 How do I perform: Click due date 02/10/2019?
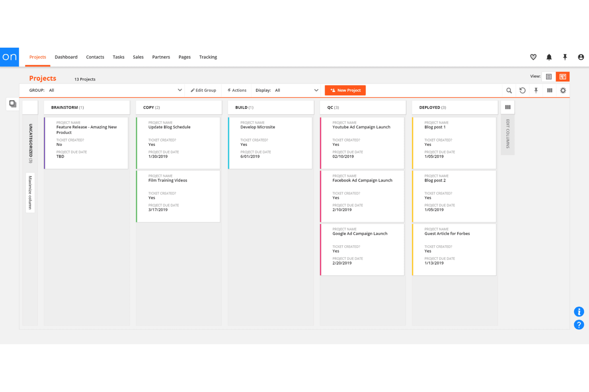[x=343, y=156]
